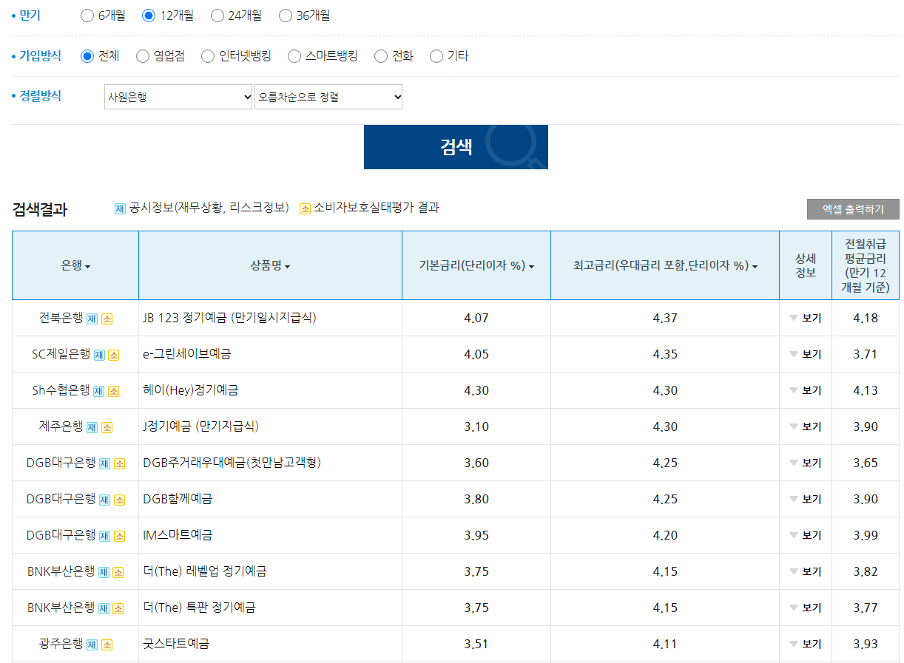The width and height of the screenshot is (904, 663).
Task: Choose 전체 joining method
Action: coord(87,56)
